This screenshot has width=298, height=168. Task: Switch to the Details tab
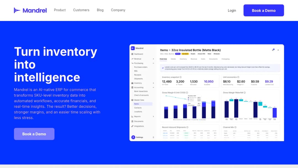[173, 59]
